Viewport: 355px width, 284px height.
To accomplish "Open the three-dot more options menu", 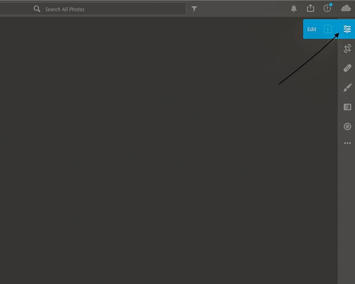I will 347,143.
